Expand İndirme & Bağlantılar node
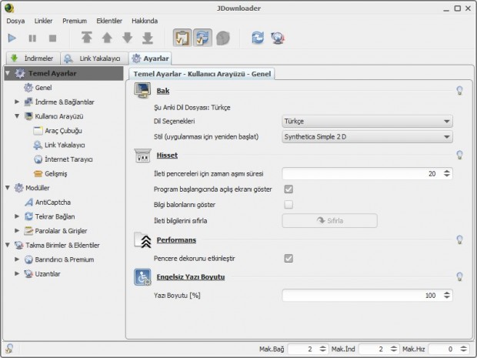 coord(17,102)
